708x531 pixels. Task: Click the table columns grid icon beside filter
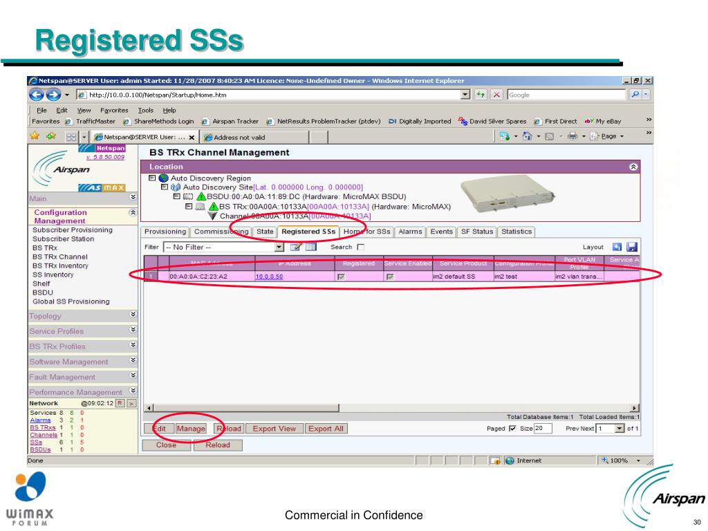point(310,247)
